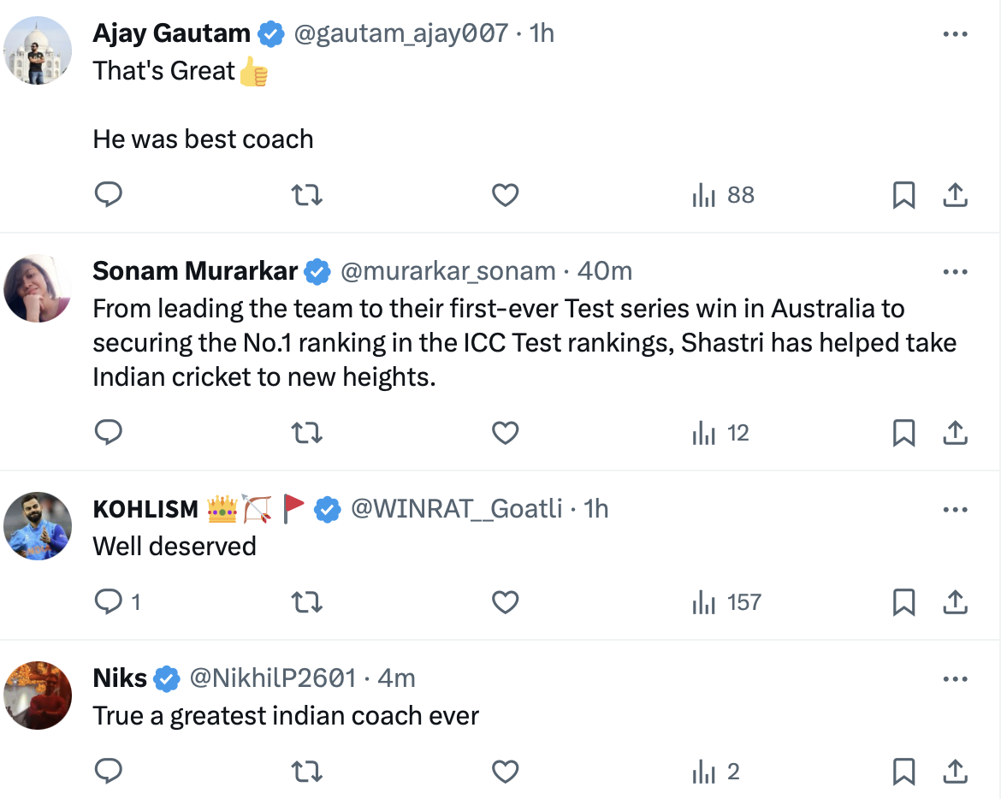Expand the three-dot menu on Niks tweet

[955, 679]
